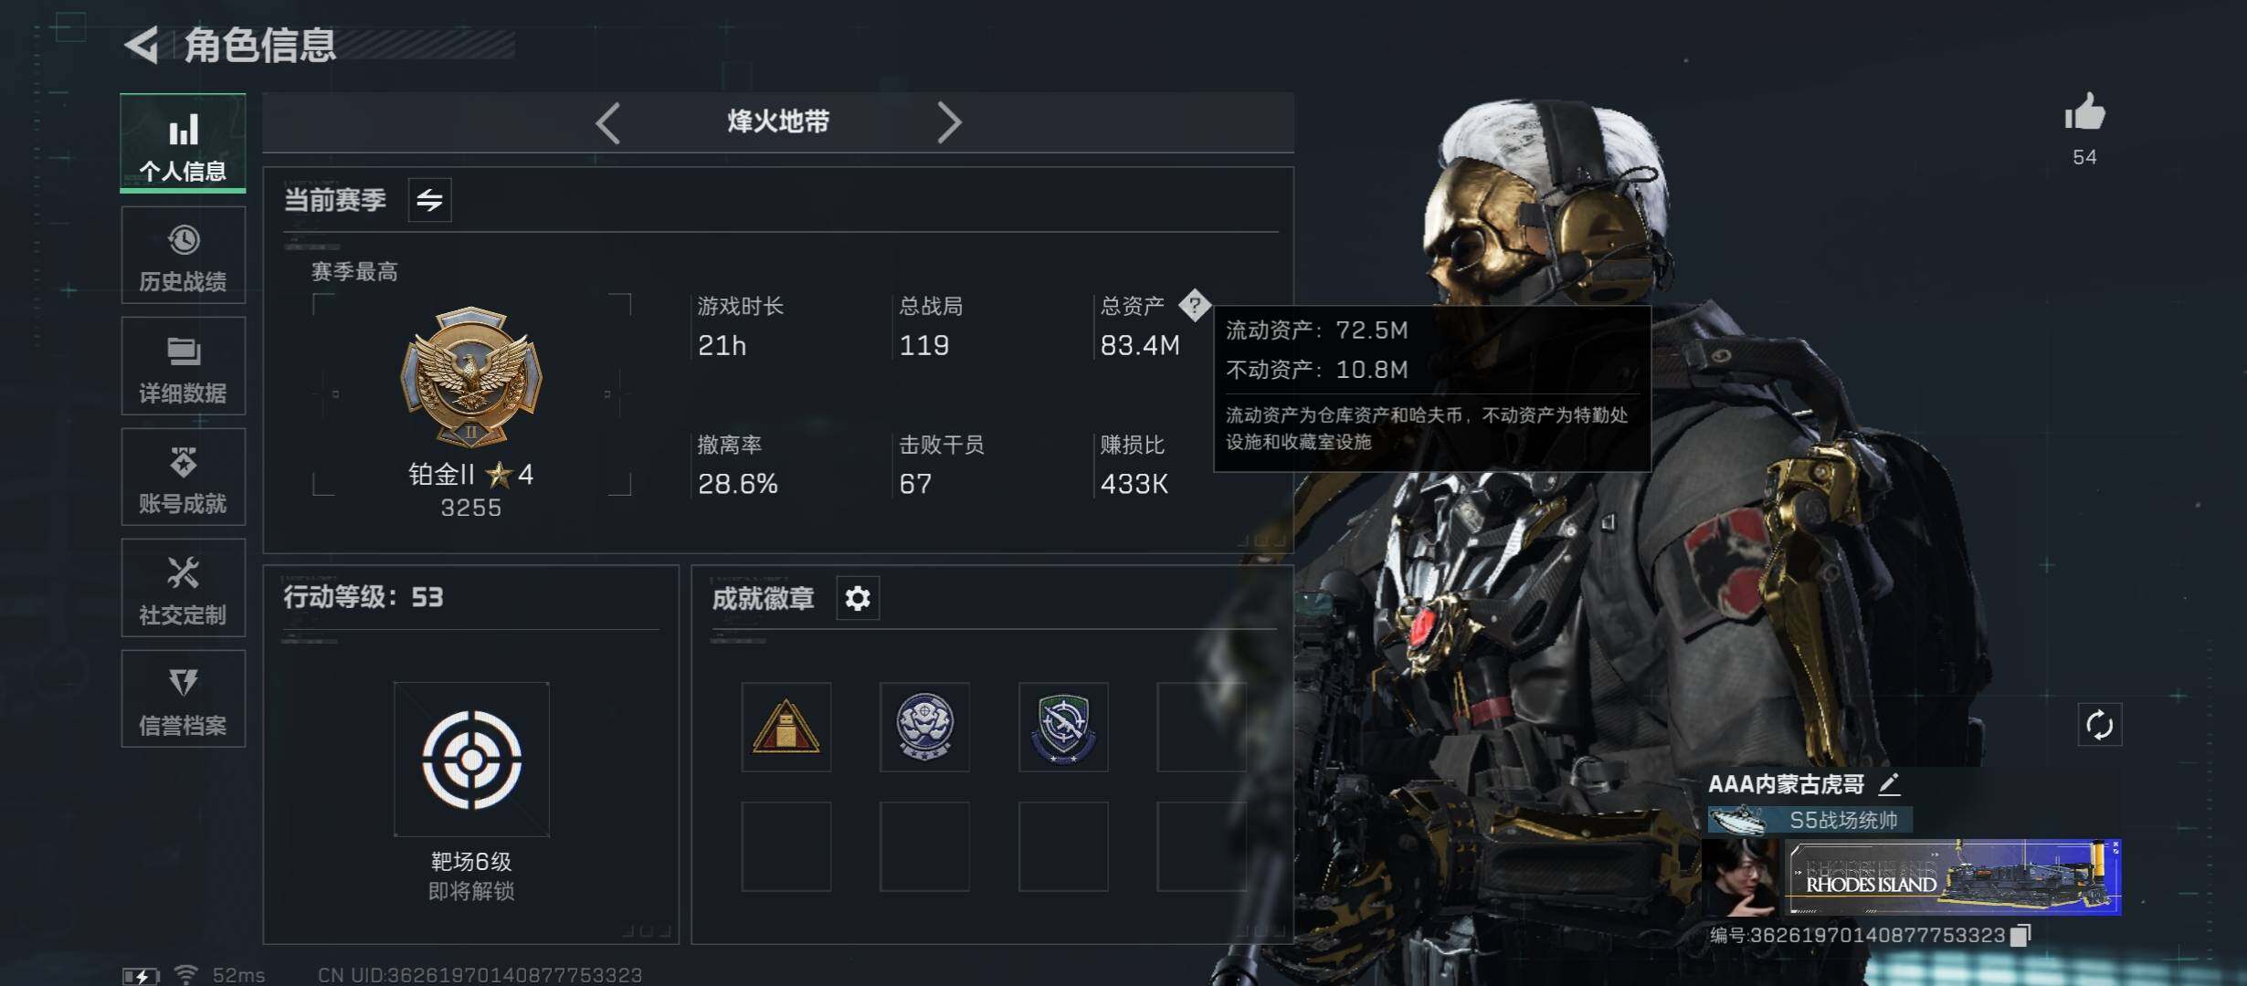Open 成就徽章 settings gear
The width and height of the screenshot is (2247, 986).
click(x=858, y=599)
